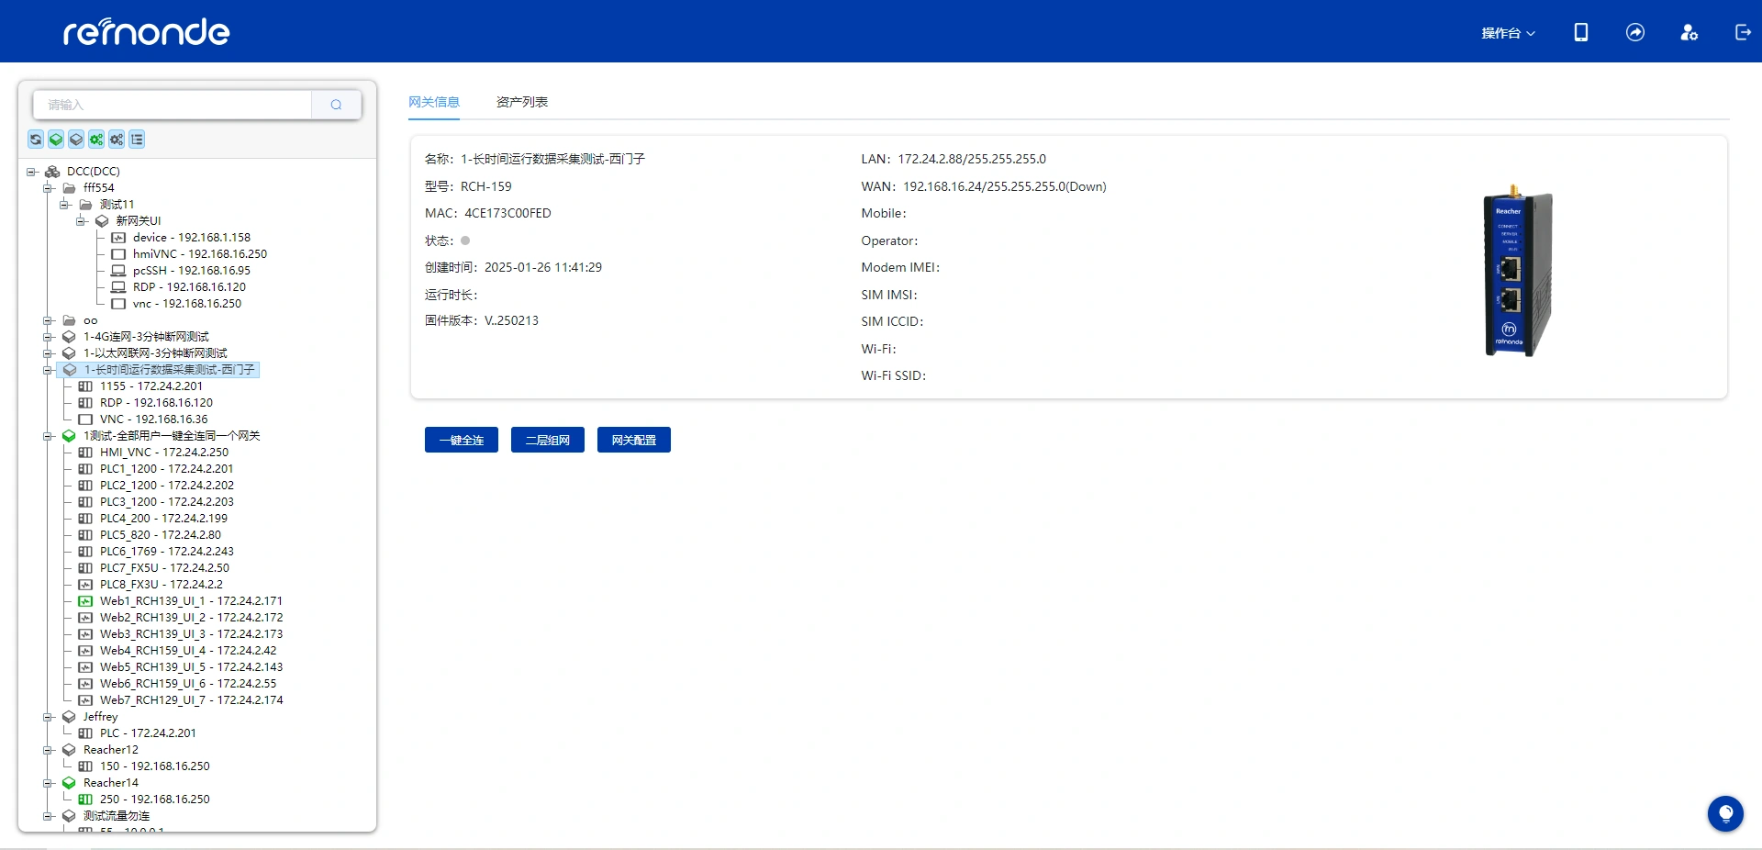Select tree item HMI_VNC - 172.24.2.250
The height and width of the screenshot is (850, 1762).
[164, 453]
